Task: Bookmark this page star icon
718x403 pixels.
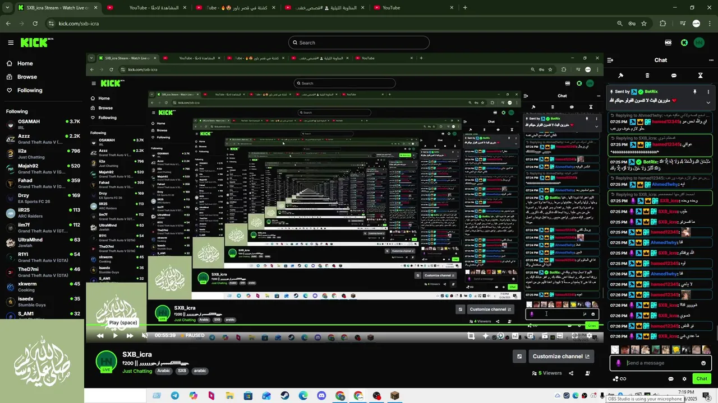Action: 644,24
